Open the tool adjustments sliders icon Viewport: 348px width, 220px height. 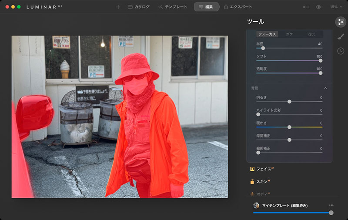(341, 22)
